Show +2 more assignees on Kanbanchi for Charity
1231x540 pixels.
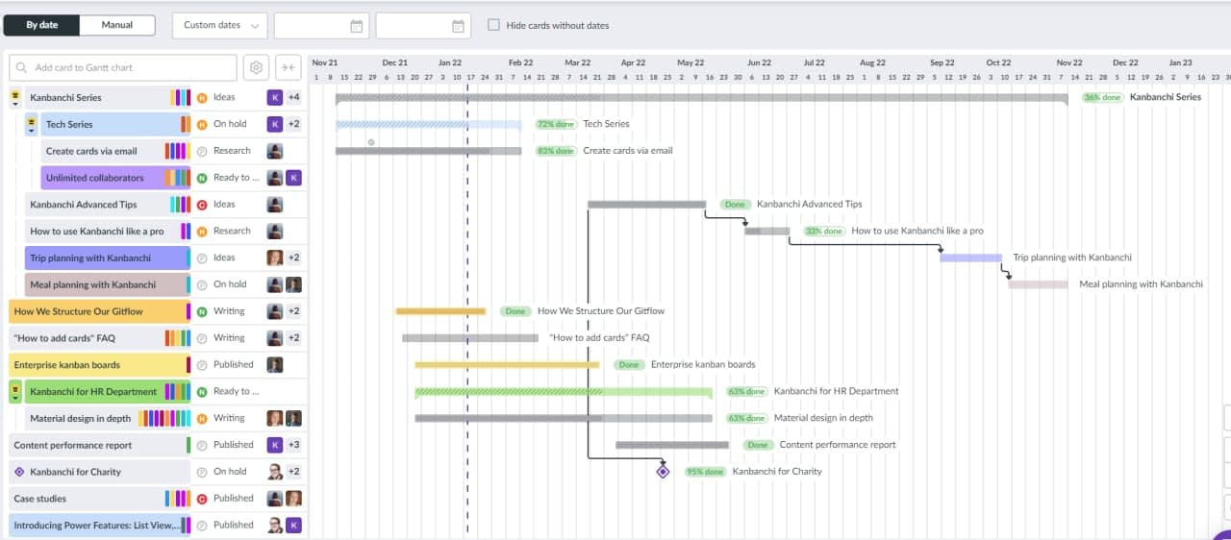click(294, 472)
